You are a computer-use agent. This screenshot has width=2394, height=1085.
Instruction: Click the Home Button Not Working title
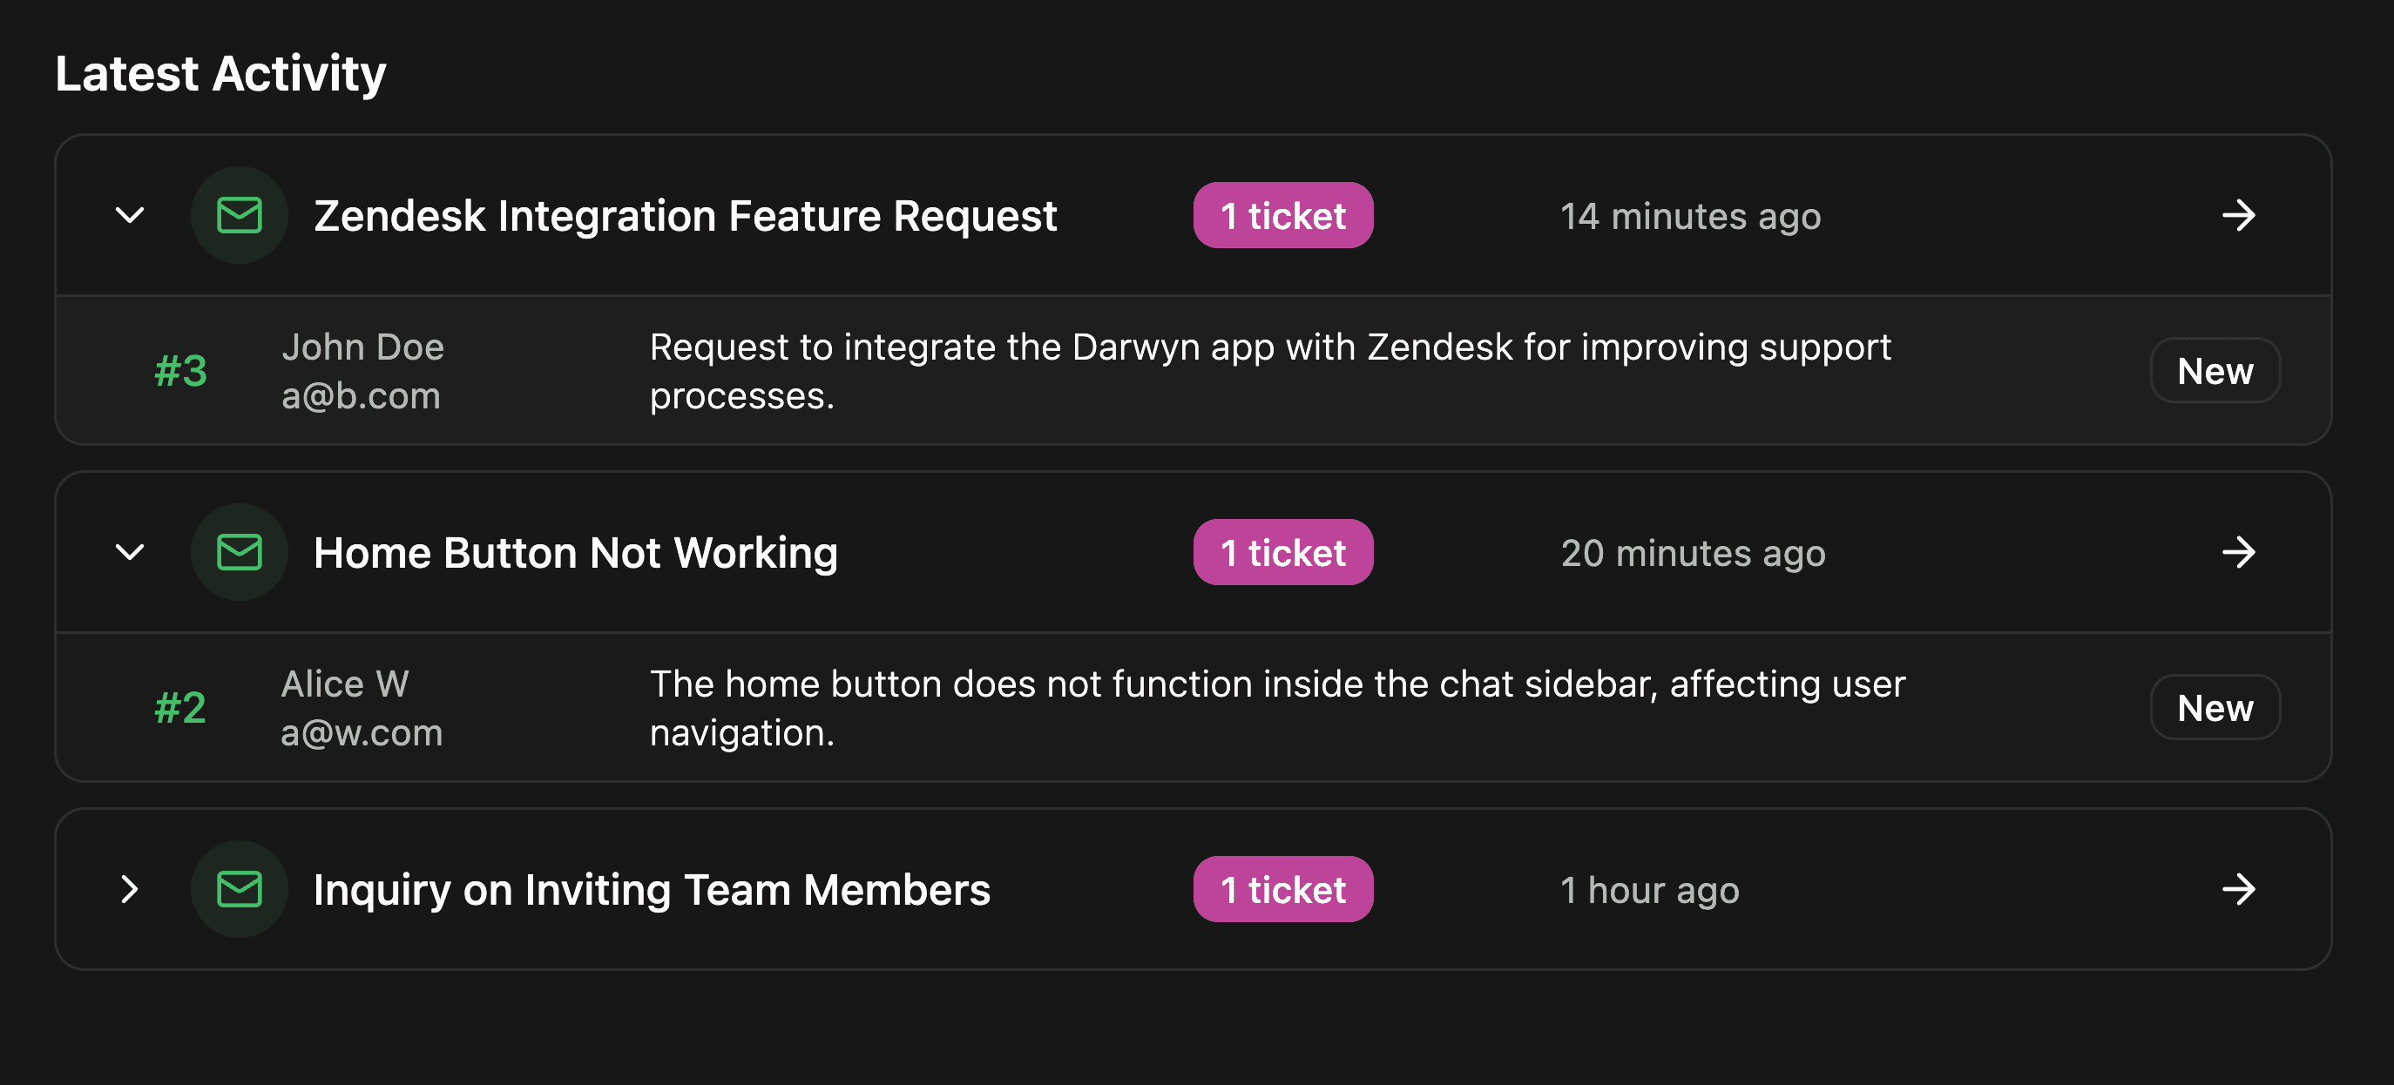coord(575,554)
